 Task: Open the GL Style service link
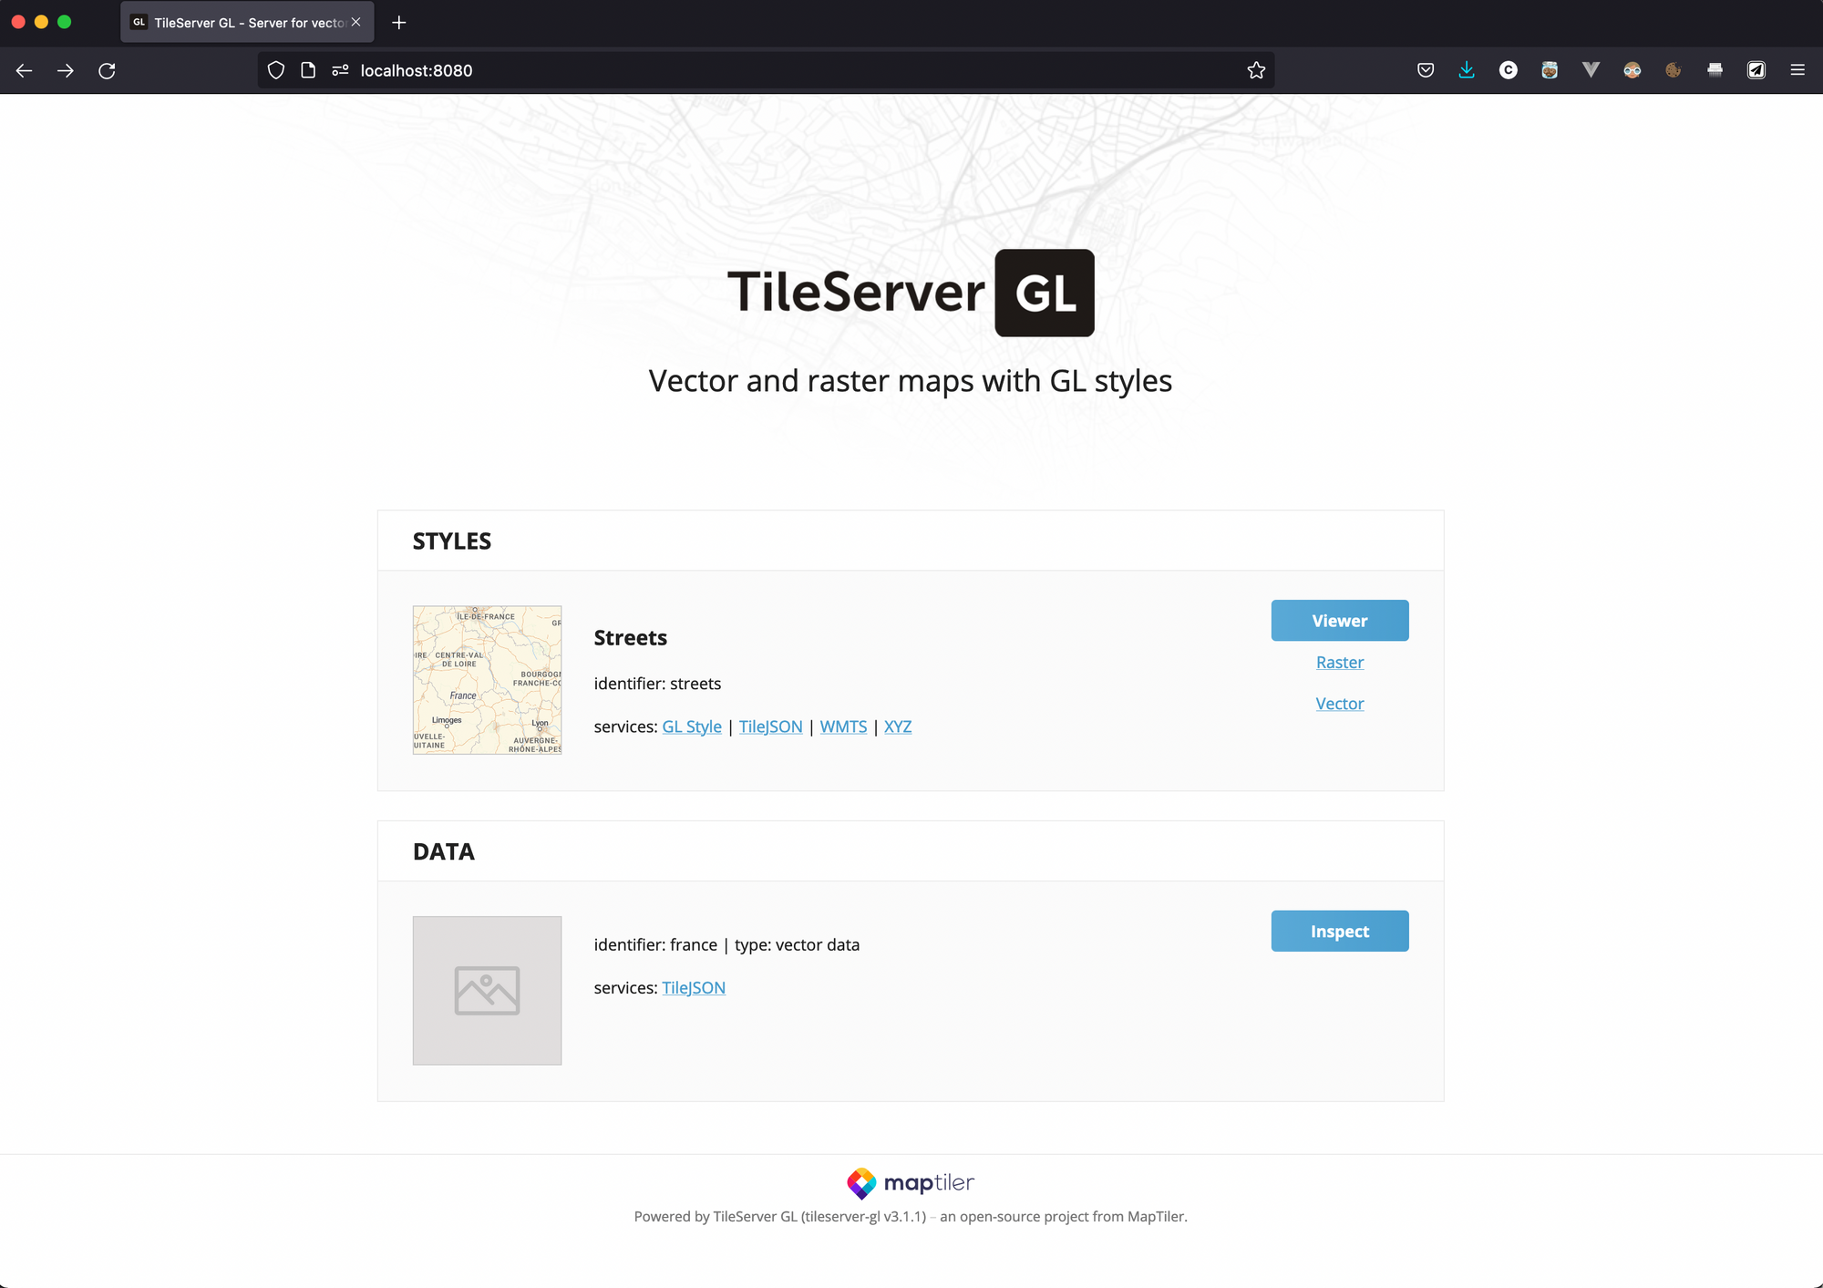(x=691, y=726)
